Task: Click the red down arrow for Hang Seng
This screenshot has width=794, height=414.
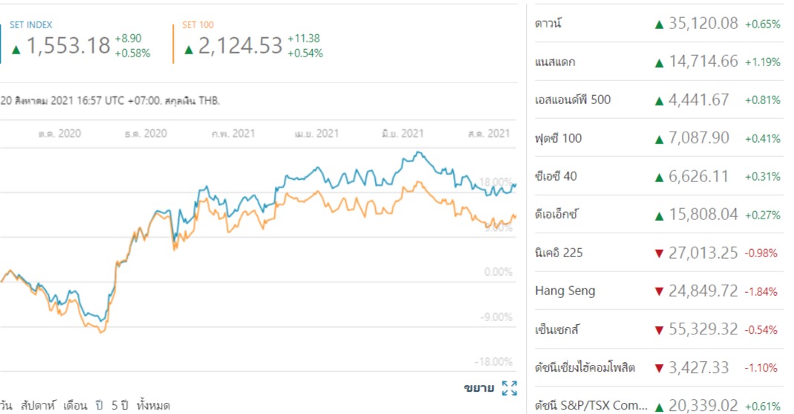Action: point(658,291)
